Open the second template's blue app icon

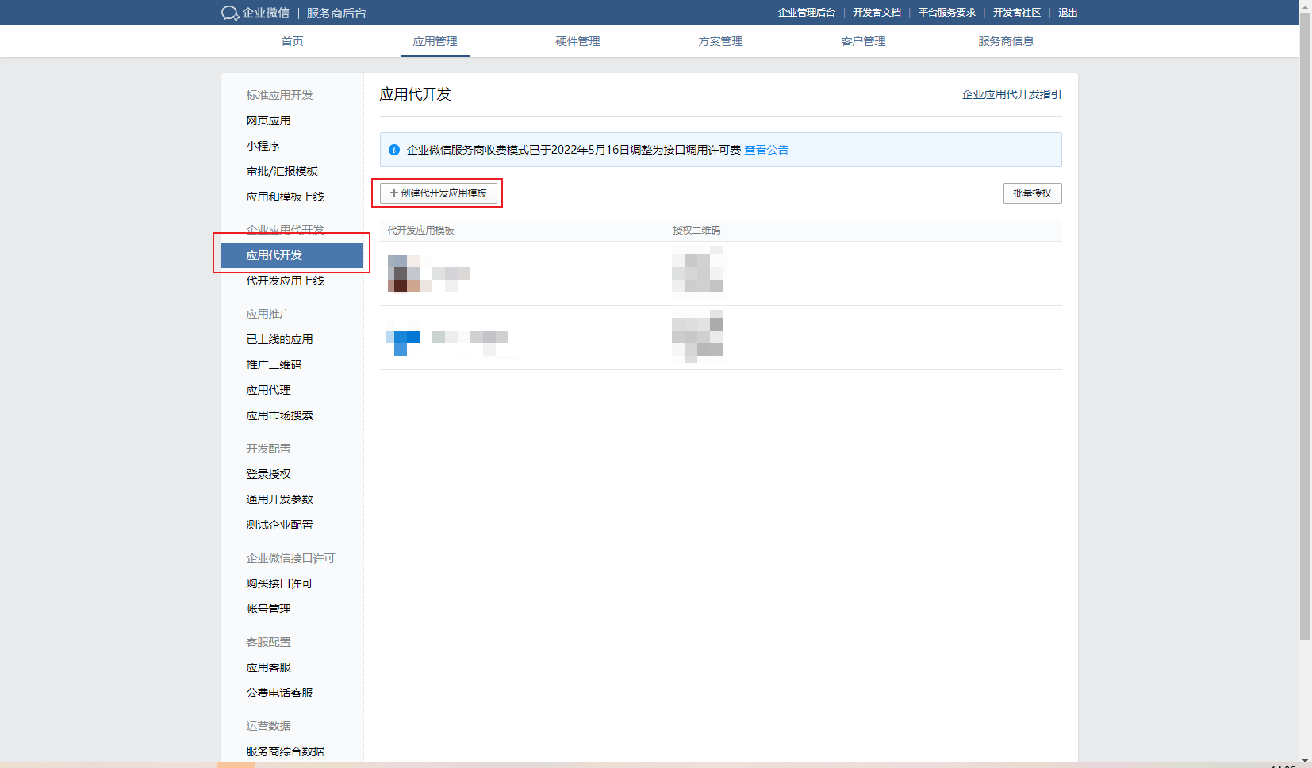point(403,338)
